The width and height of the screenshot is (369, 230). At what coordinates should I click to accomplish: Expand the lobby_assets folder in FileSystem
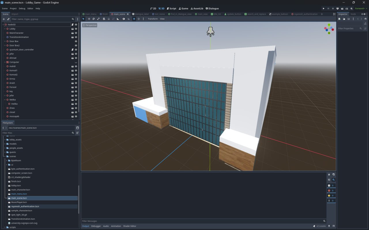(x=5, y=140)
